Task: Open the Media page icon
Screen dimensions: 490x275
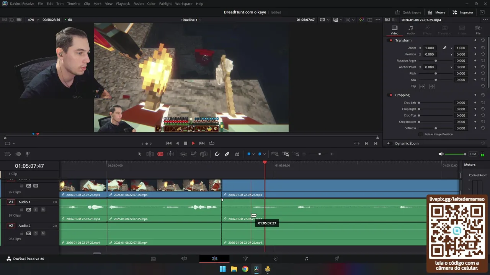Action: pyautogui.click(x=153, y=259)
